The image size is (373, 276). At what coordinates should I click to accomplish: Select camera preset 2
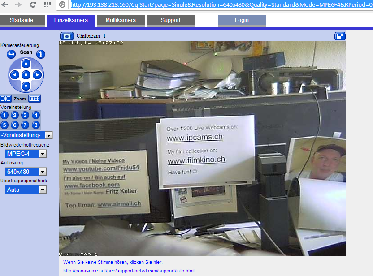[x=15, y=115]
